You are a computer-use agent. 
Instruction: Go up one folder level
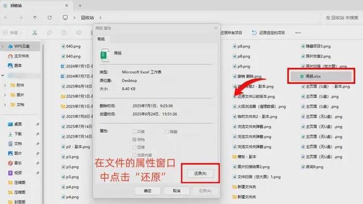35,18
